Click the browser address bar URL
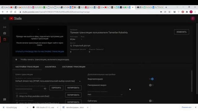Image resolution: width=198 pixels, height=111 pixels. [x=56, y=12]
